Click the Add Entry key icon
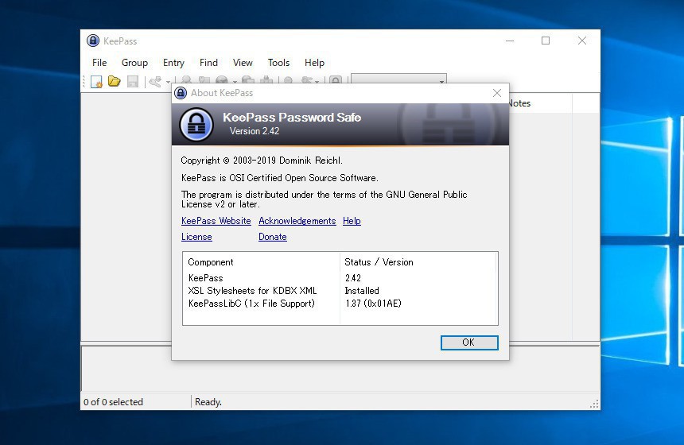Viewport: 684px width, 445px height. [155, 82]
